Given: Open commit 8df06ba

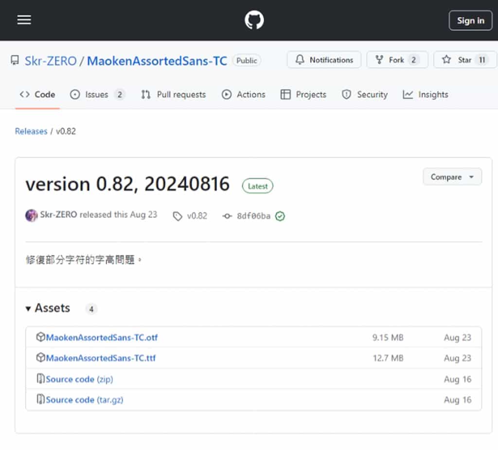Looking at the screenshot, I should 253,216.
